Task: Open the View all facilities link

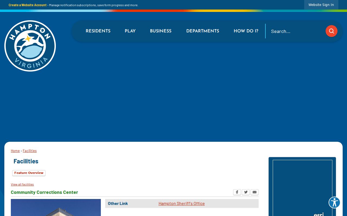Action: pyautogui.click(x=22, y=184)
